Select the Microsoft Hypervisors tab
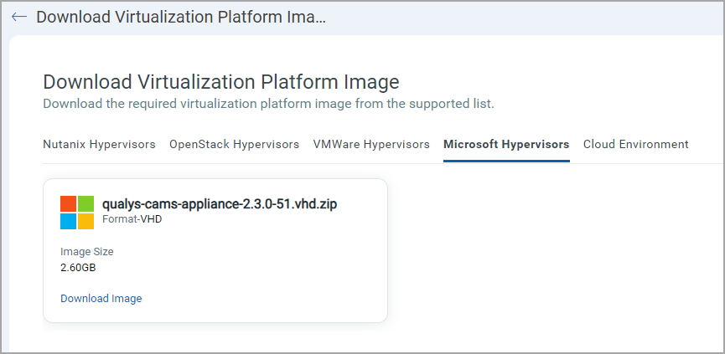The width and height of the screenshot is (725, 354). click(x=506, y=144)
